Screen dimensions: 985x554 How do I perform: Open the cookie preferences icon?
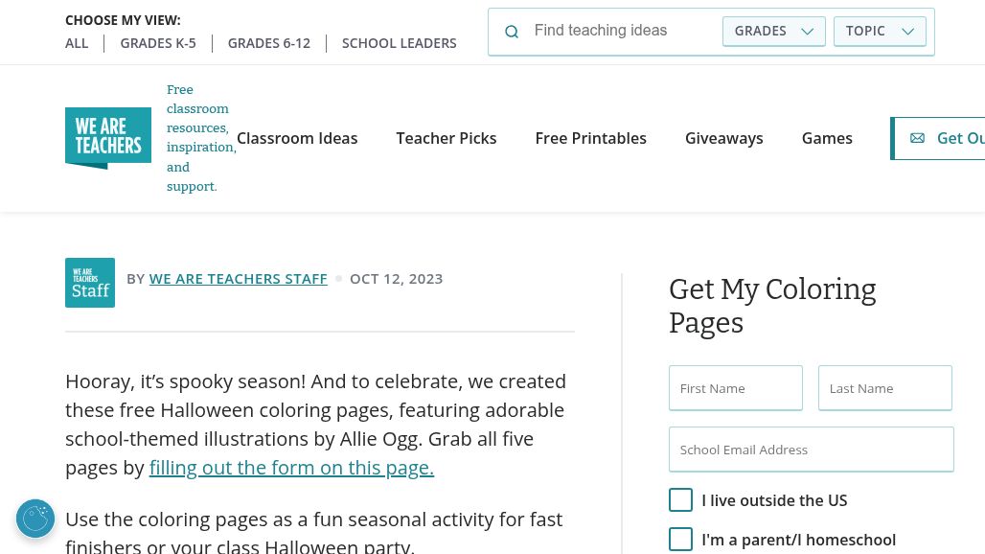[35, 519]
